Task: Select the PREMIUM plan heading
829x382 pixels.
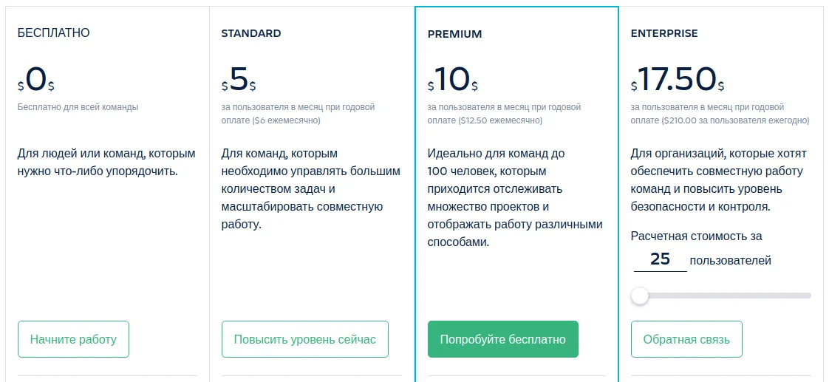Action: [454, 34]
